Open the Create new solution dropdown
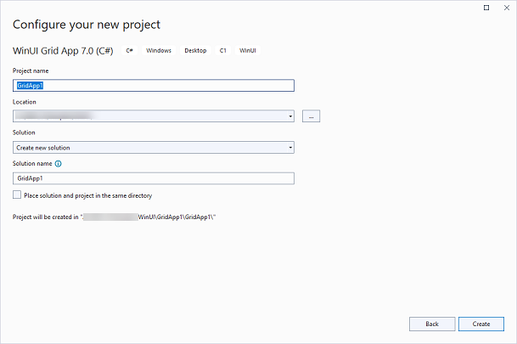 click(x=153, y=147)
